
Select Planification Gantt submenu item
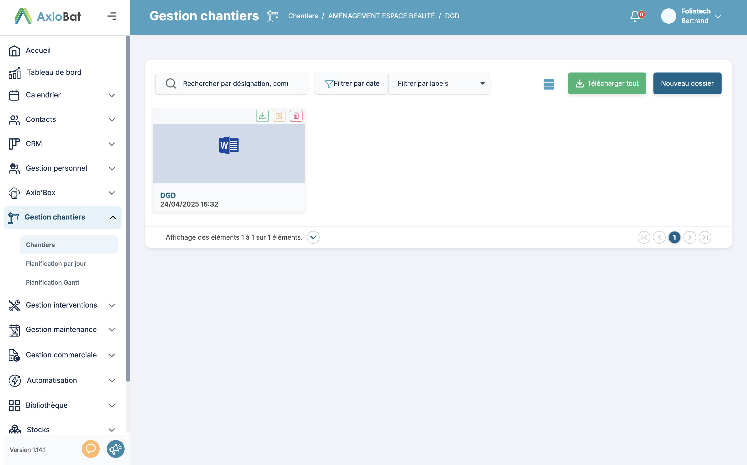point(53,282)
